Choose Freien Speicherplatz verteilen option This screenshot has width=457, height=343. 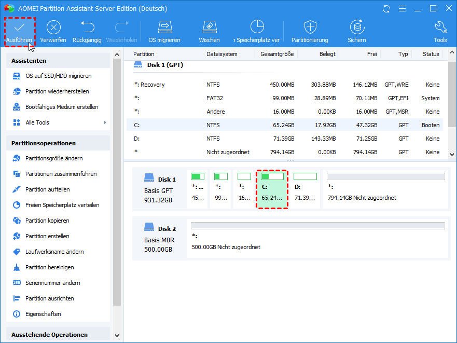tap(62, 205)
